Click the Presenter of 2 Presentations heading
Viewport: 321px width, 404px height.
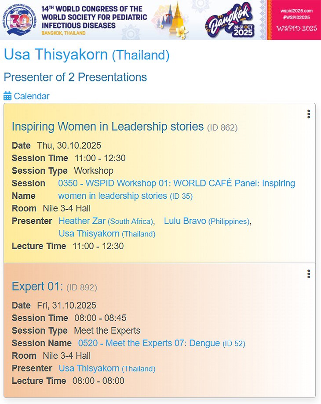pyautogui.click(x=75, y=77)
